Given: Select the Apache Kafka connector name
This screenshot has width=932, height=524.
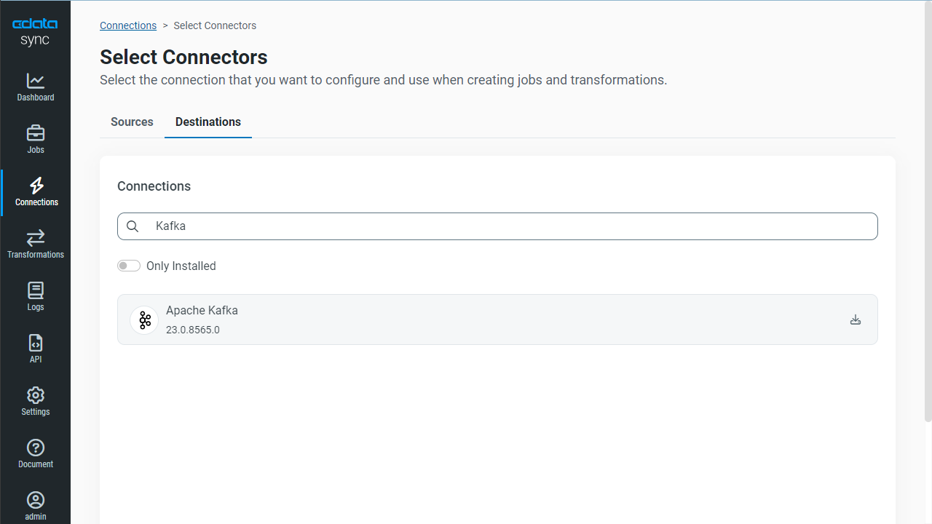Looking at the screenshot, I should point(202,310).
